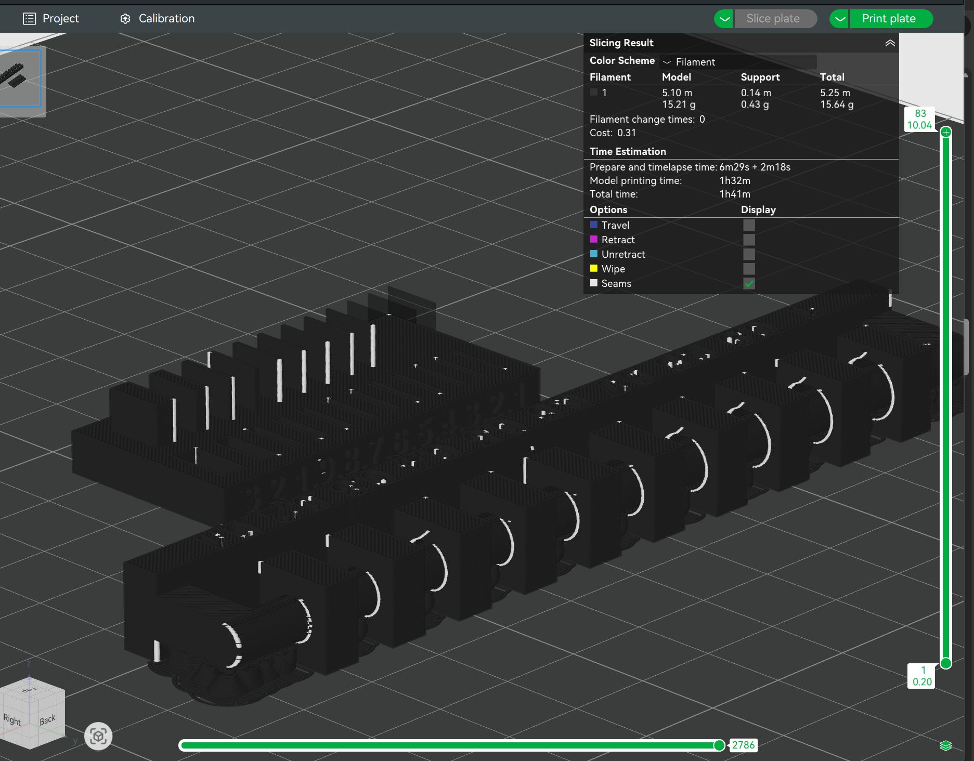Collapse the Slicing Result panel
Image resolution: width=974 pixels, height=761 pixels.
[889, 43]
